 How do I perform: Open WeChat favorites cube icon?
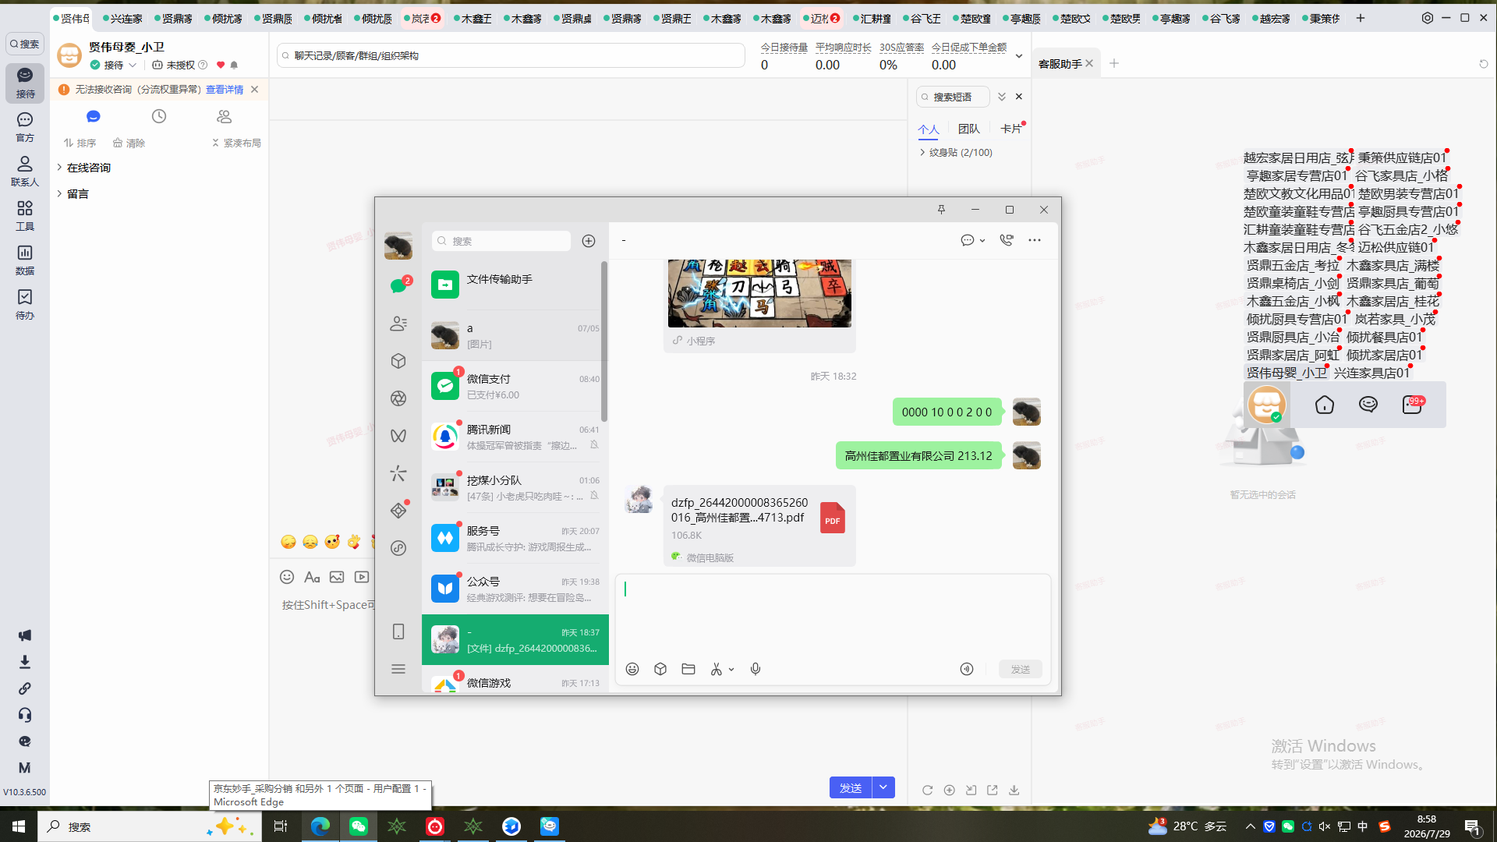click(x=398, y=361)
